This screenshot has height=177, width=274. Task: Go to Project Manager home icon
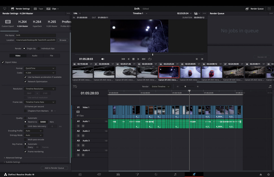click(x=261, y=174)
